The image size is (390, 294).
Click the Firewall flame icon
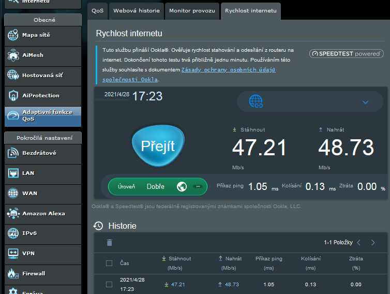pyautogui.click(x=13, y=274)
